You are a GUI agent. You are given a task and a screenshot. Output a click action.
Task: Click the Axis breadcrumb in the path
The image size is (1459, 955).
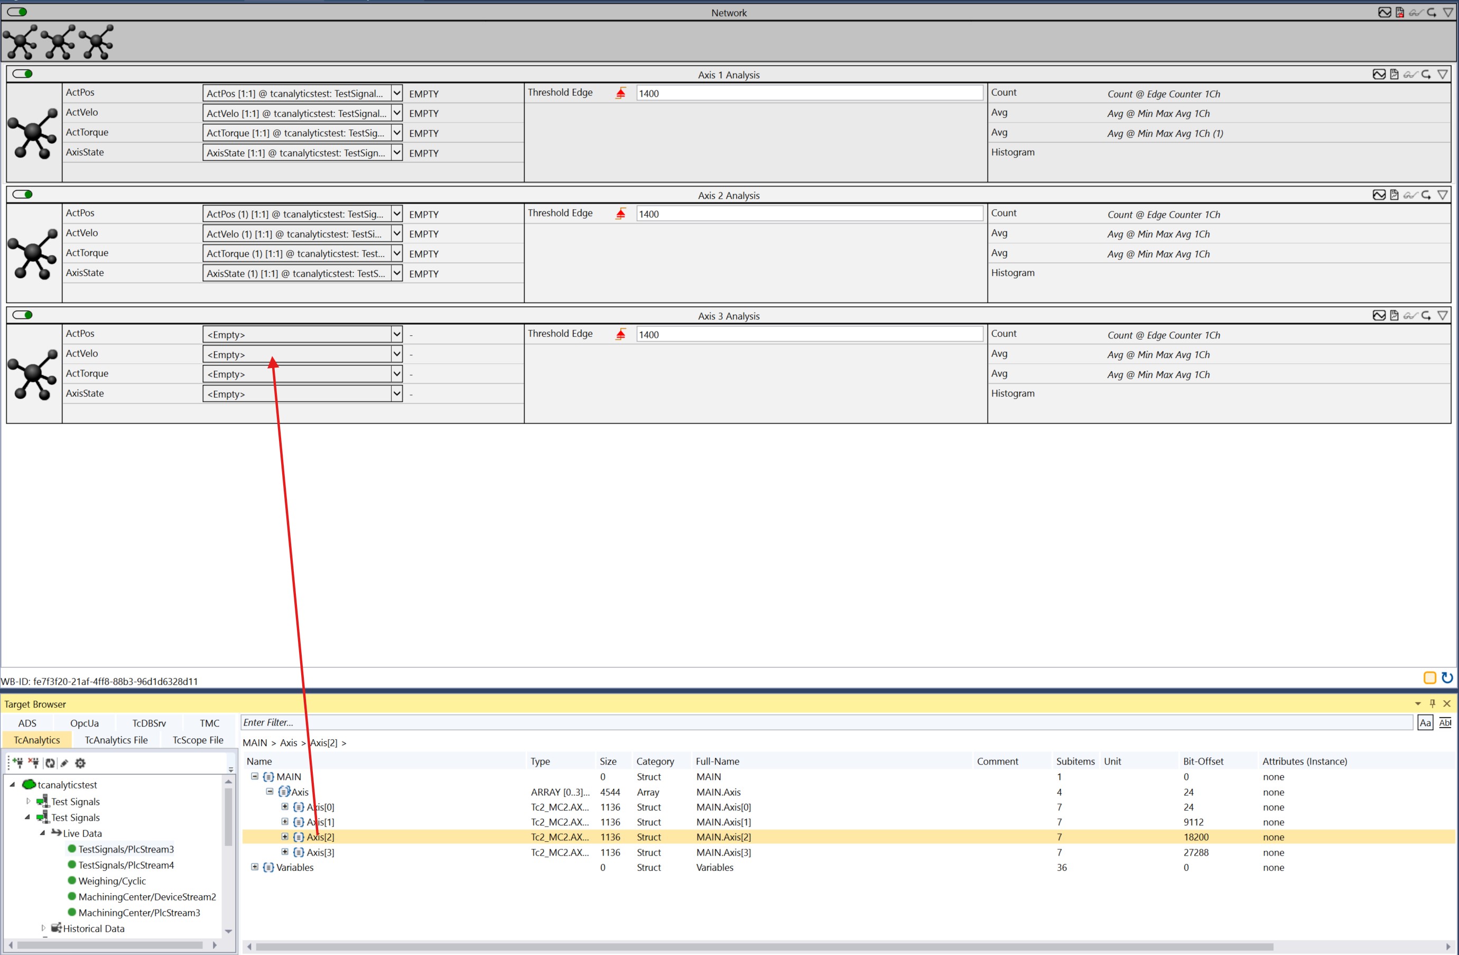click(x=288, y=743)
